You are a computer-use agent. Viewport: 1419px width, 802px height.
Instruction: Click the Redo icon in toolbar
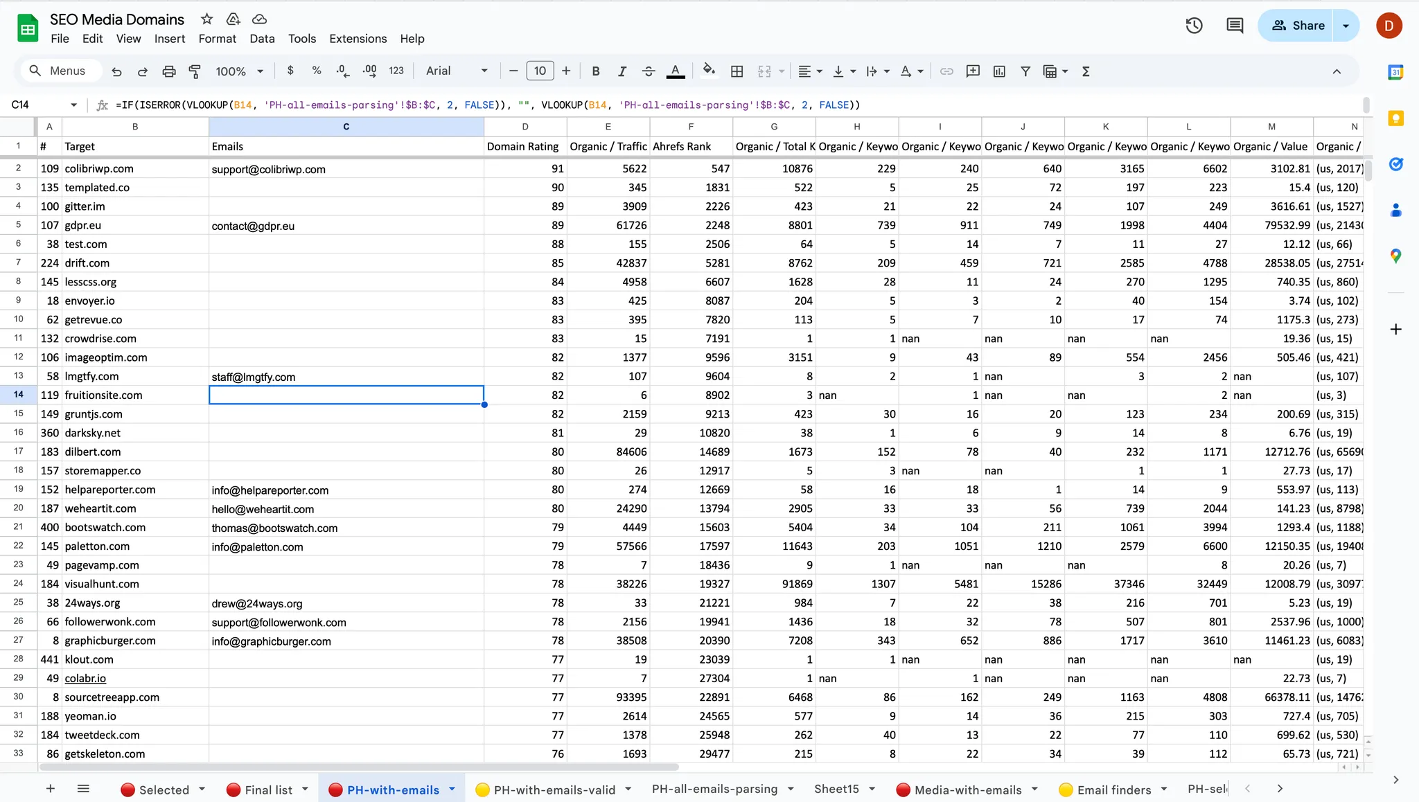143,71
